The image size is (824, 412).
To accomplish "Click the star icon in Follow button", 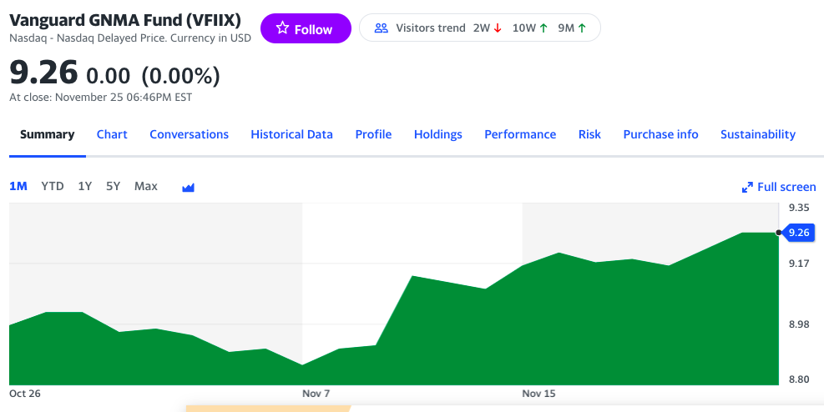I will (283, 28).
